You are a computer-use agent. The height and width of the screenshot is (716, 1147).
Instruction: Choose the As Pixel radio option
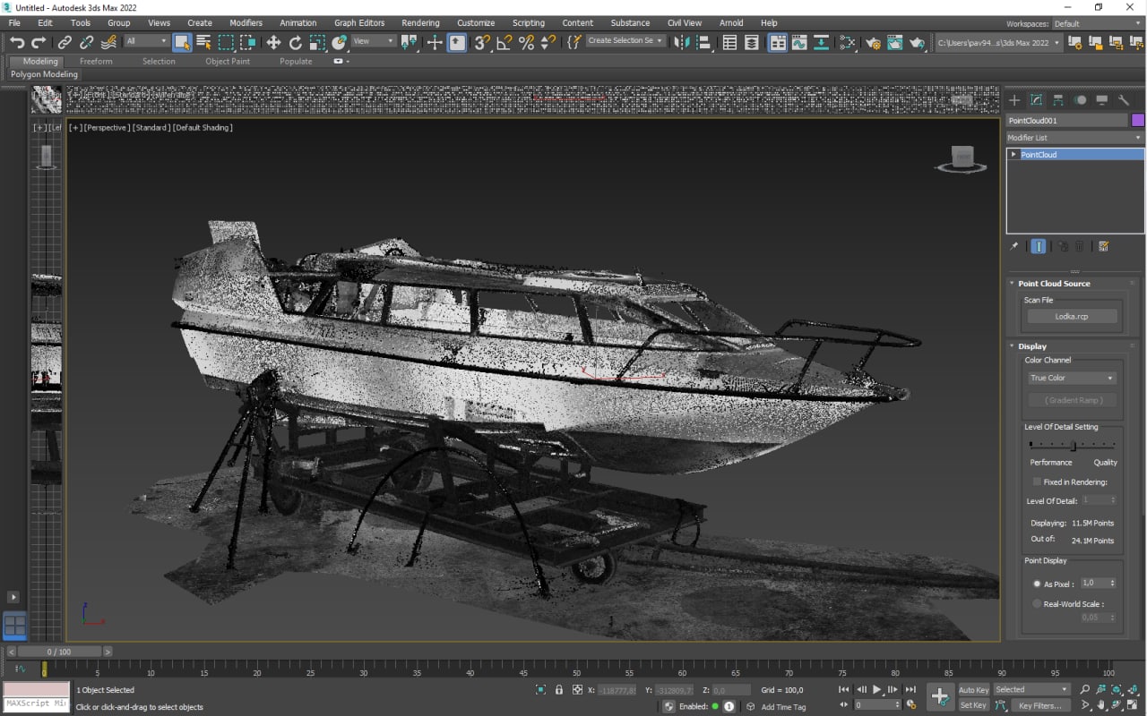[1037, 584]
